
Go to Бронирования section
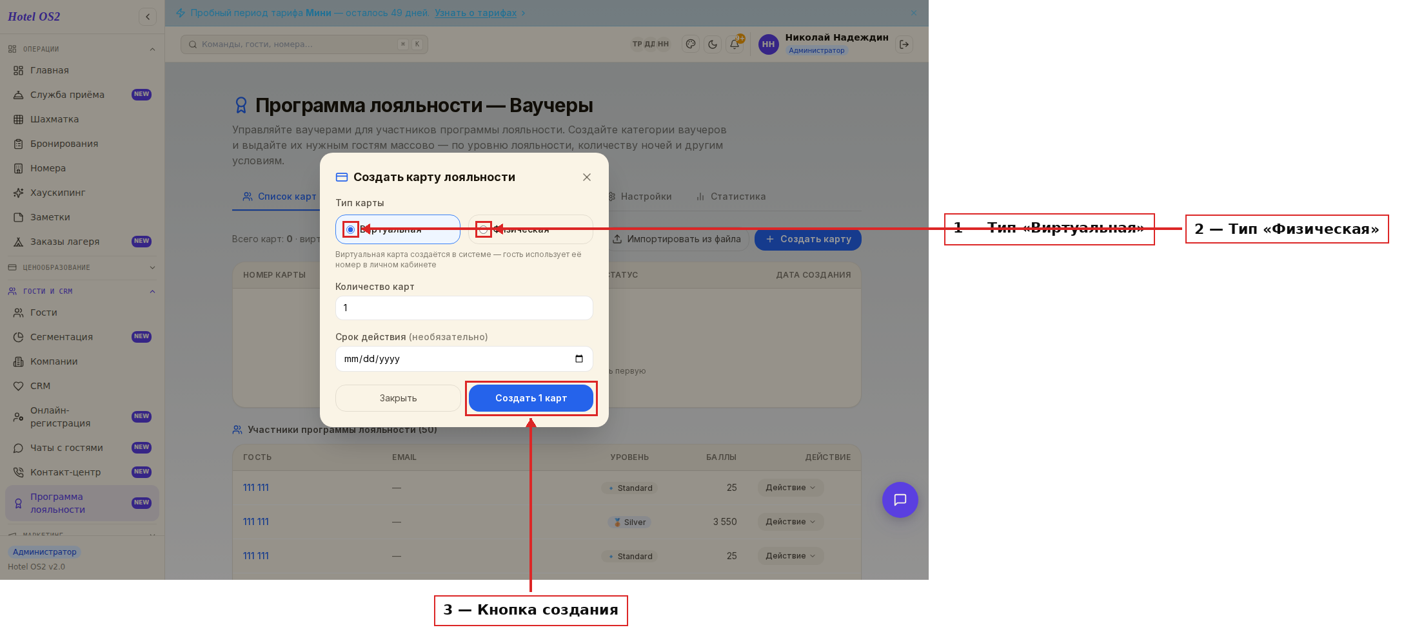(82, 144)
